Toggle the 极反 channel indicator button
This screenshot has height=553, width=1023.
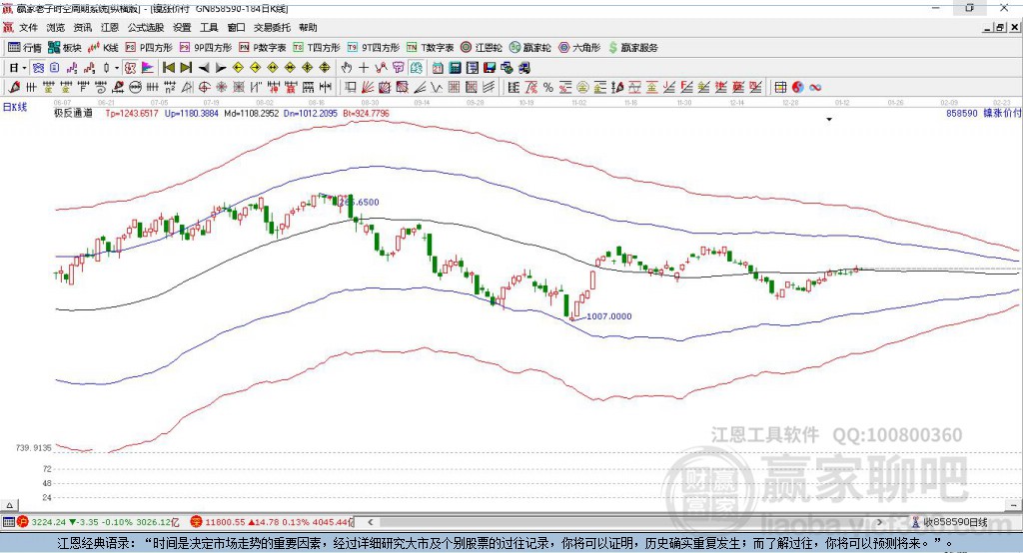click(131, 68)
